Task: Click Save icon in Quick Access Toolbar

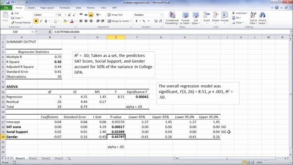Action: click(x=8, y=2)
